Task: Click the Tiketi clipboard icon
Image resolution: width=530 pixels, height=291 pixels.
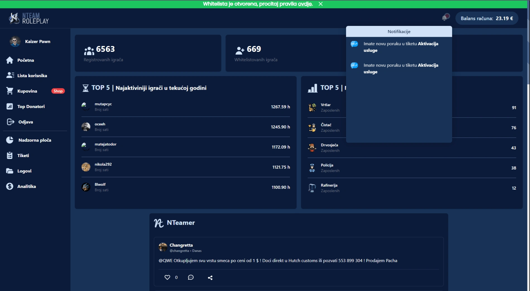Action: [x=10, y=155]
